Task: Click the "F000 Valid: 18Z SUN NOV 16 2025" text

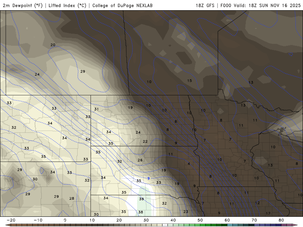Action: click(261, 5)
